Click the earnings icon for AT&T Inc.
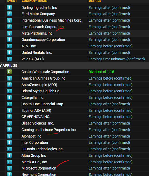 9,46
